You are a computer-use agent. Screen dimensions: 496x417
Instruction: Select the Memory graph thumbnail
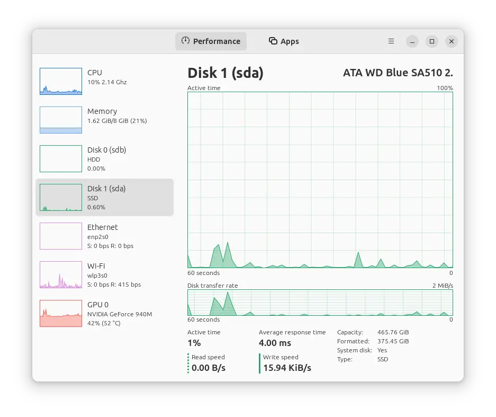click(x=61, y=120)
